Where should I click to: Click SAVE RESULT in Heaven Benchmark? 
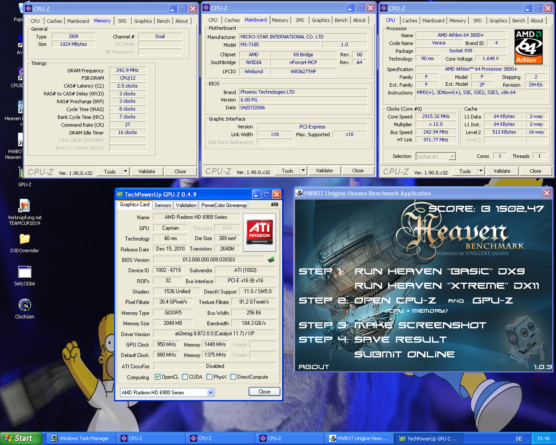(x=400, y=340)
